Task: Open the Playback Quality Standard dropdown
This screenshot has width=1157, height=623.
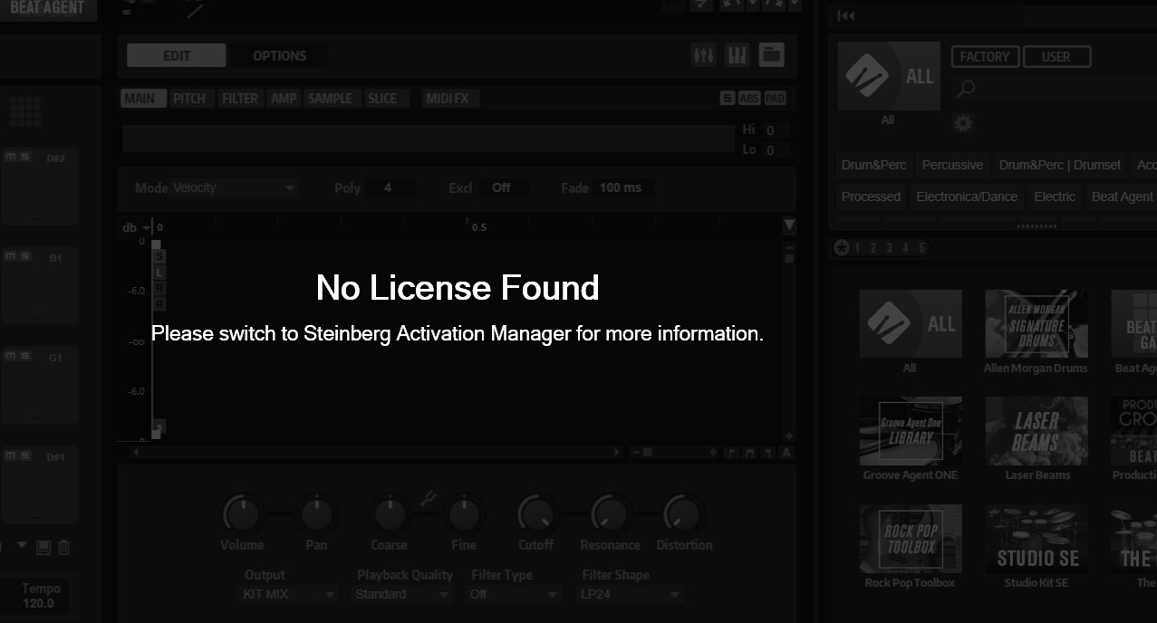Action: [x=402, y=595]
